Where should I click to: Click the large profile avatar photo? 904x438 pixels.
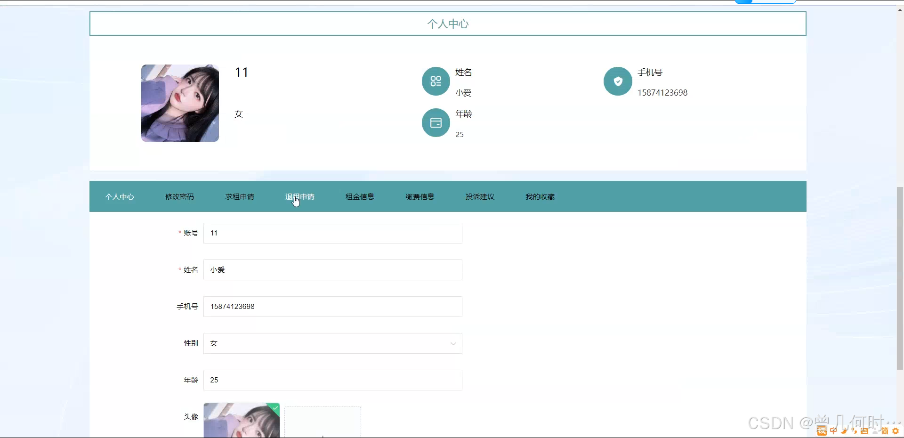click(x=180, y=103)
